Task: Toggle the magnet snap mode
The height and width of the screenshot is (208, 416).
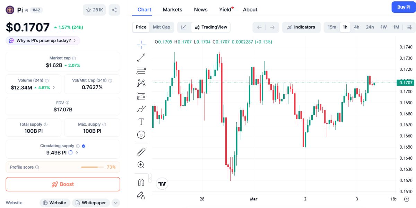Action: pyautogui.click(x=141, y=182)
